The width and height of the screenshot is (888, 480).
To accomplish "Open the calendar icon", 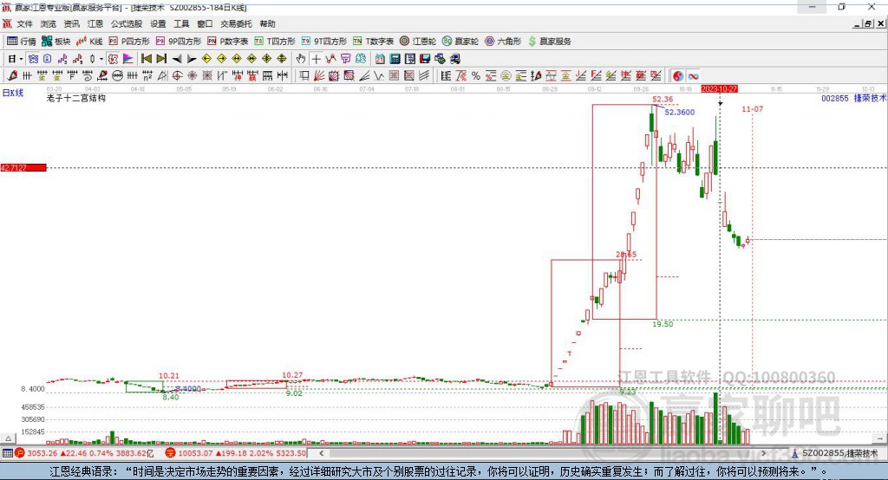I will (x=380, y=59).
